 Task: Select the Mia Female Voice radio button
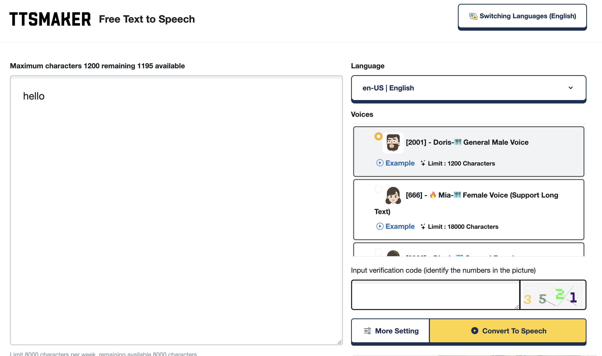[379, 189]
